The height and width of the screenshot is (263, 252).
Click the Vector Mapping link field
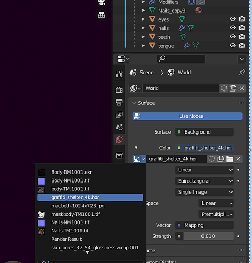point(204,225)
